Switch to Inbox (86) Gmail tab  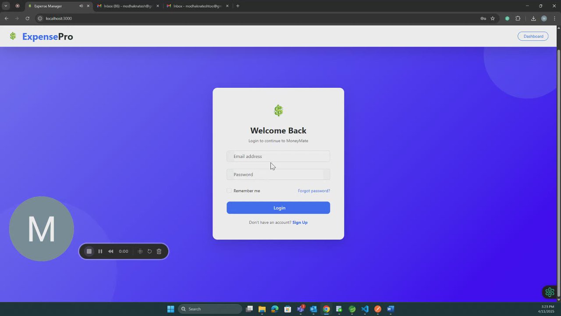coord(128,6)
